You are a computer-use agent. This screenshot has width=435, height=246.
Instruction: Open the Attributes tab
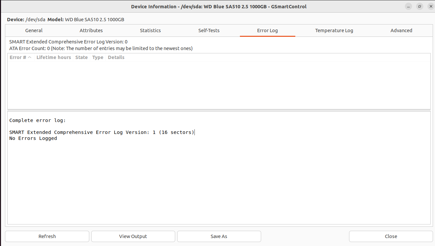point(91,31)
